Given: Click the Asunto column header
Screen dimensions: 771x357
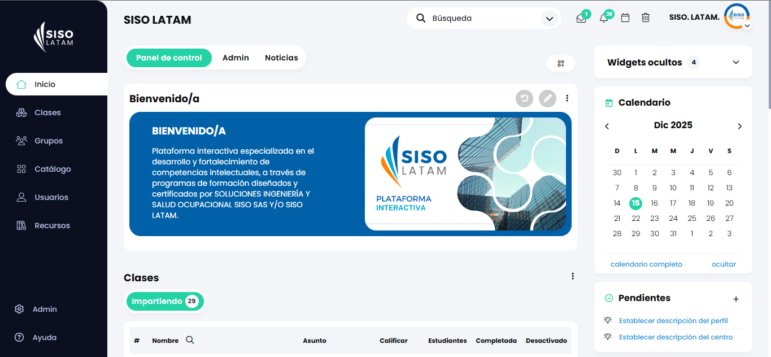Looking at the screenshot, I should 315,341.
